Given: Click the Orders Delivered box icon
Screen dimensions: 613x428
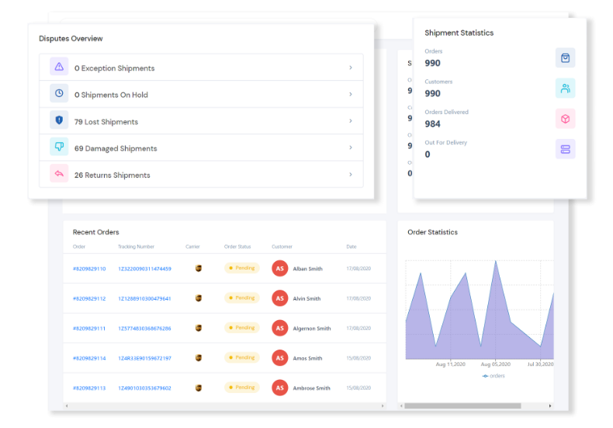Looking at the screenshot, I should pos(566,119).
